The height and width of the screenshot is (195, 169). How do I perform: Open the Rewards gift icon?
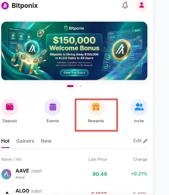pos(96,107)
